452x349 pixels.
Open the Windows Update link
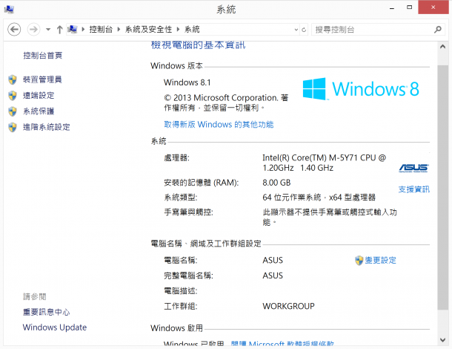[x=55, y=327]
